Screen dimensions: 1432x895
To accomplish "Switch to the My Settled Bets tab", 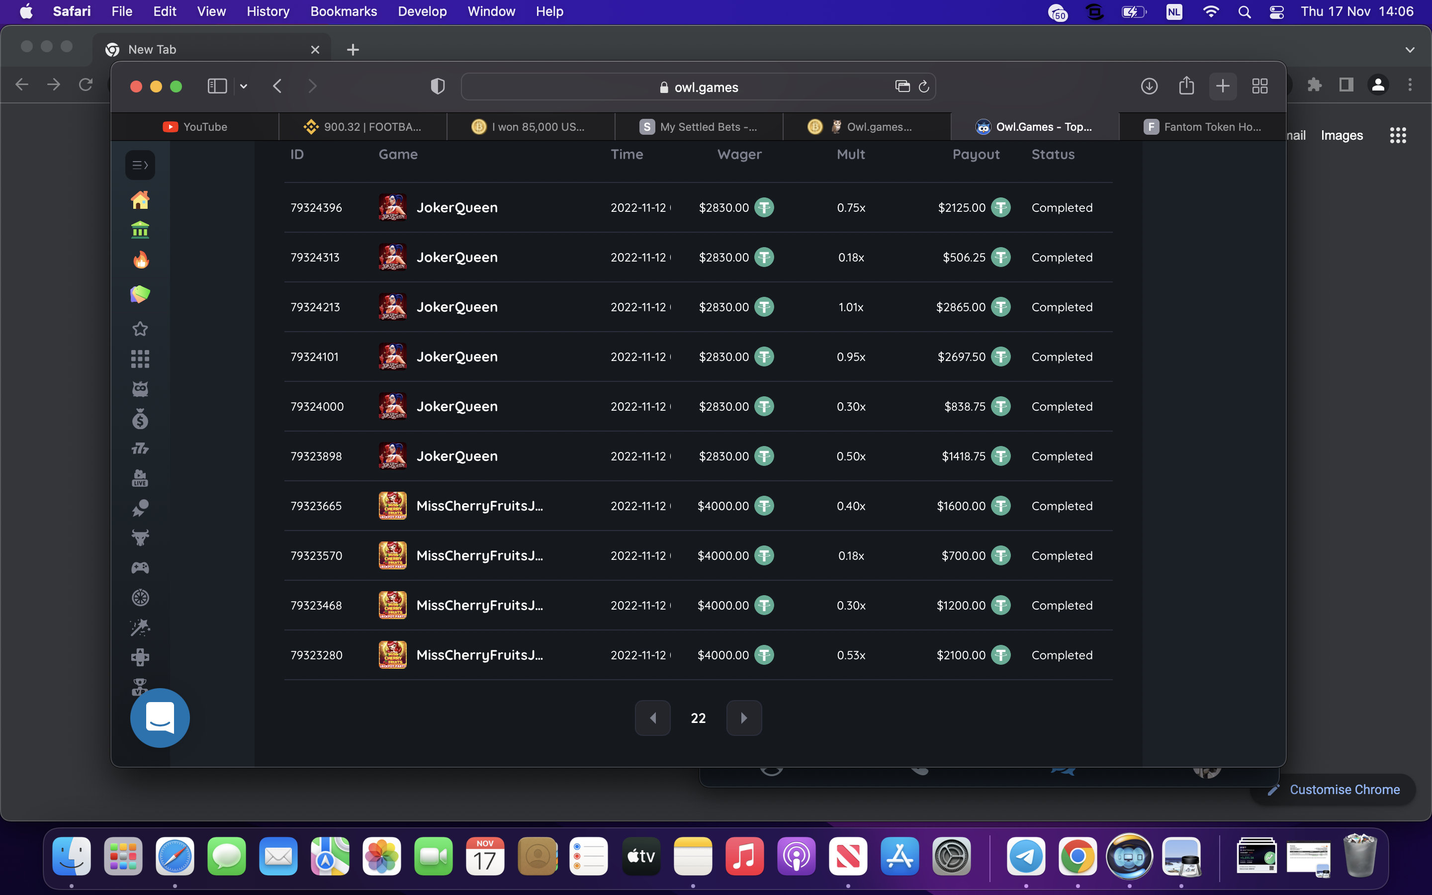I will (x=699, y=127).
